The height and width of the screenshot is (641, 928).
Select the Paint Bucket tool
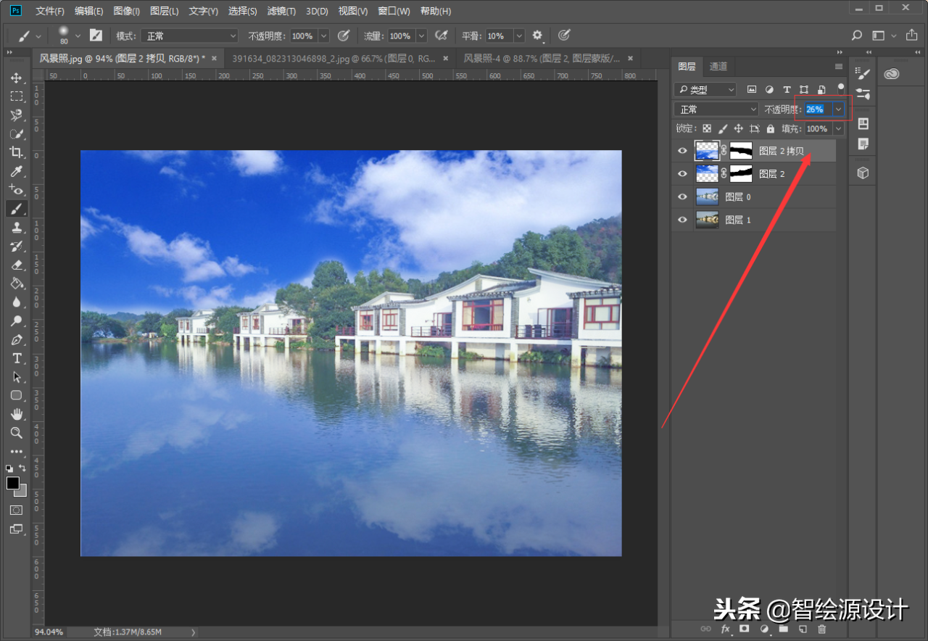click(16, 284)
